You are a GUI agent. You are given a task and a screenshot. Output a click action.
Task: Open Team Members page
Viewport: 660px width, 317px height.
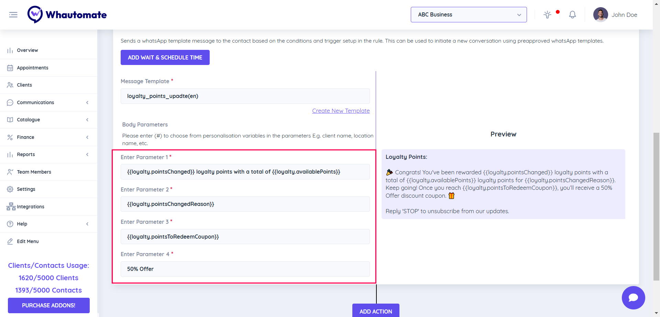[34, 172]
